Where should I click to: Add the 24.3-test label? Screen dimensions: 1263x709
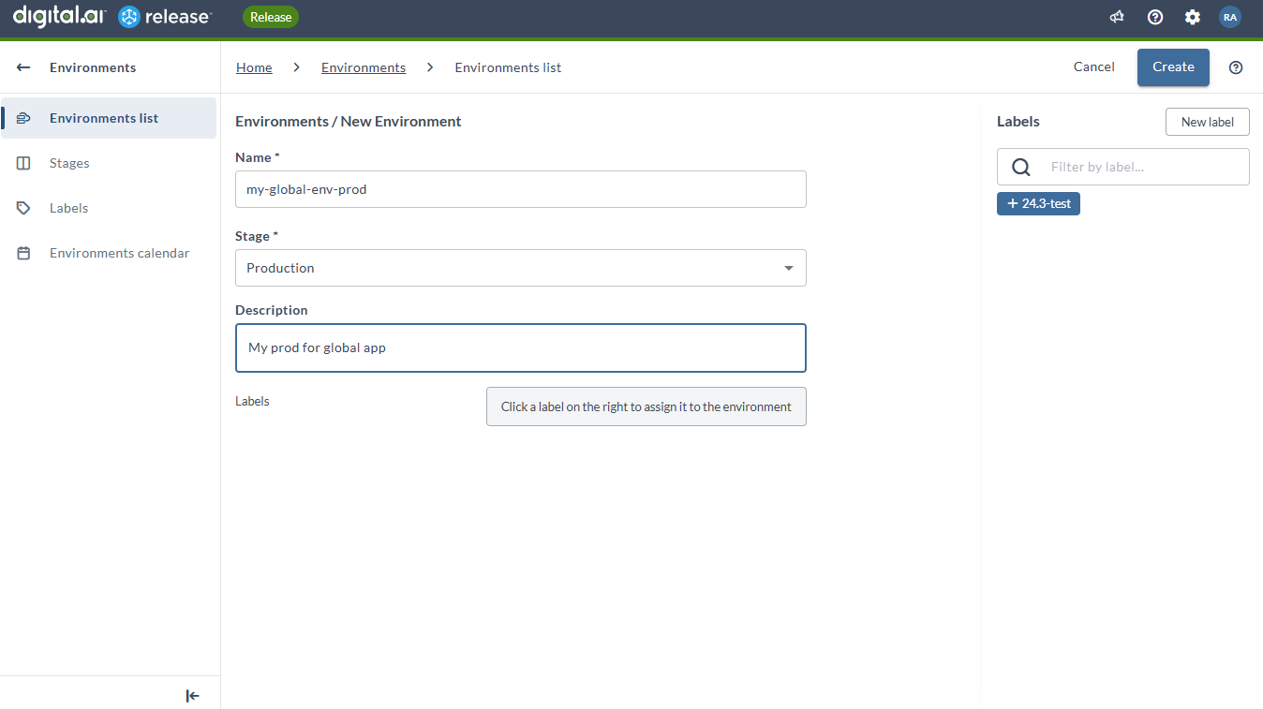click(1038, 203)
